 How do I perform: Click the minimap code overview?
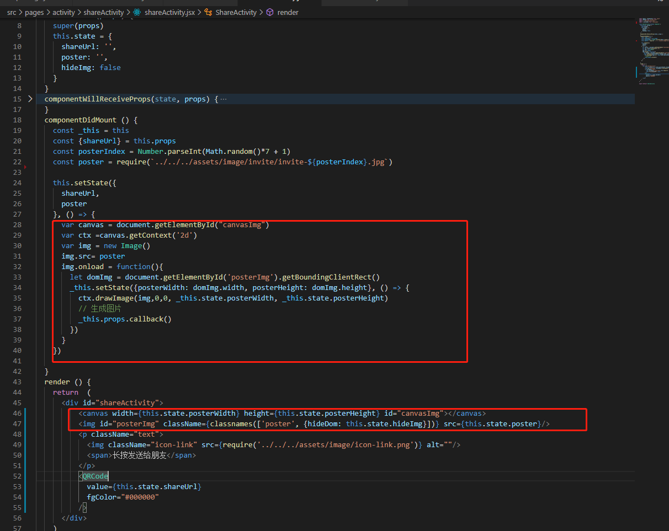pos(651,50)
